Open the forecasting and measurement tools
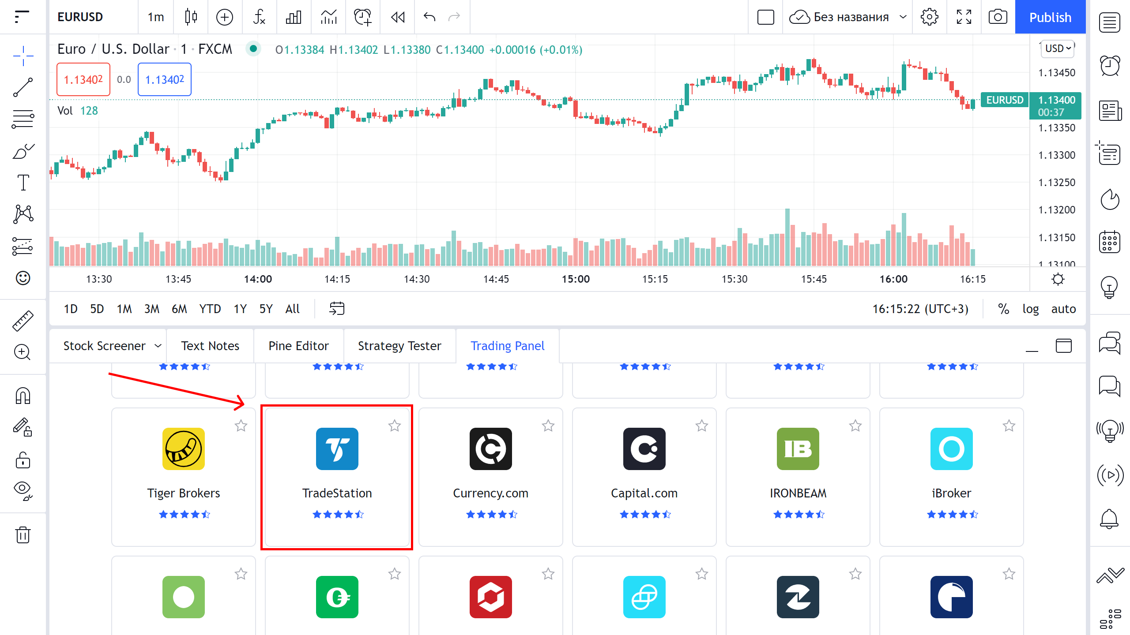1130x635 pixels. [23, 246]
